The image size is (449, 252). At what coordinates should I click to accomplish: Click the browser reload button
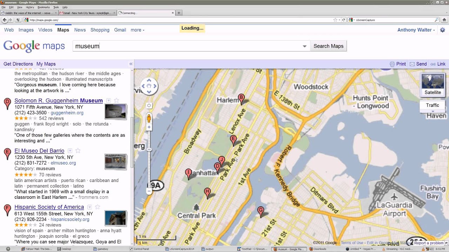pos(344,20)
